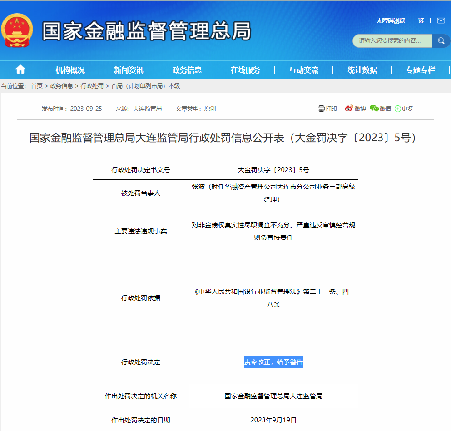
Task: Click the 张波 party description cell
Action: click(x=273, y=193)
